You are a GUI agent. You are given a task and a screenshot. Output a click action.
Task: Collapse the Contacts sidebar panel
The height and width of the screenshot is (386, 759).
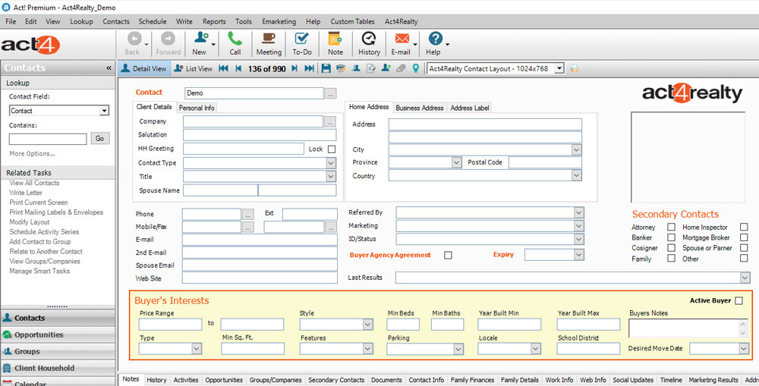click(109, 68)
